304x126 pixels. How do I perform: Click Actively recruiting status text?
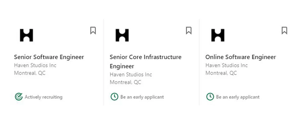[x=43, y=97]
